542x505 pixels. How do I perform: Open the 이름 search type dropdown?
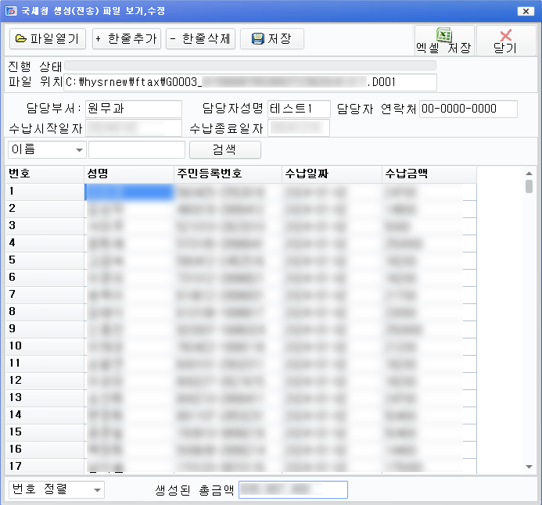pyautogui.click(x=47, y=149)
